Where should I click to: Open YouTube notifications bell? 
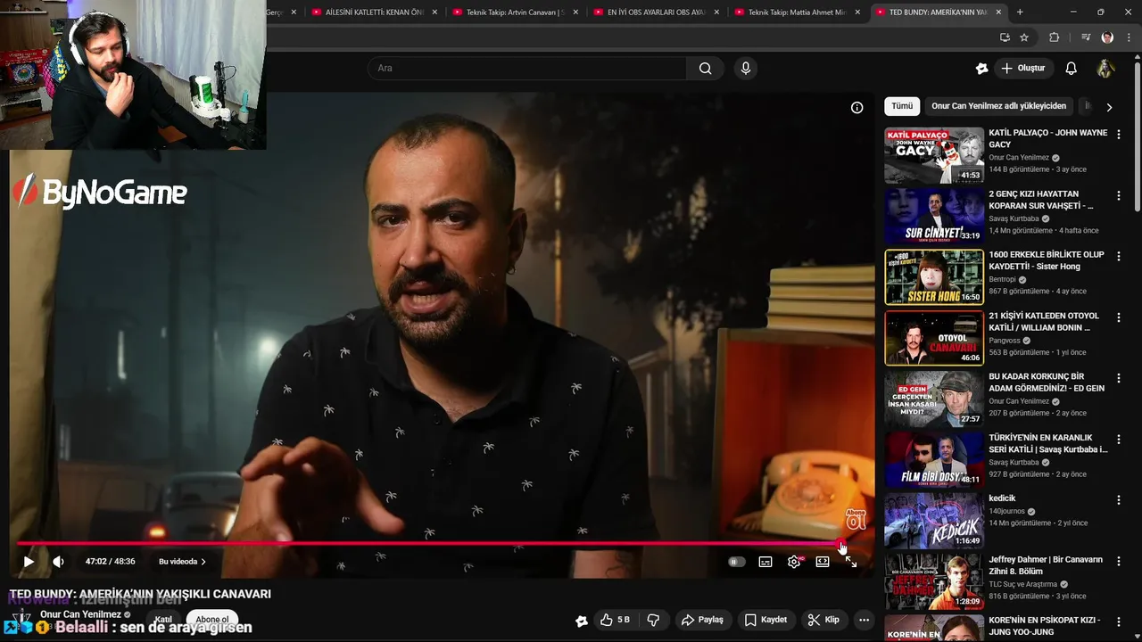pos(1072,68)
